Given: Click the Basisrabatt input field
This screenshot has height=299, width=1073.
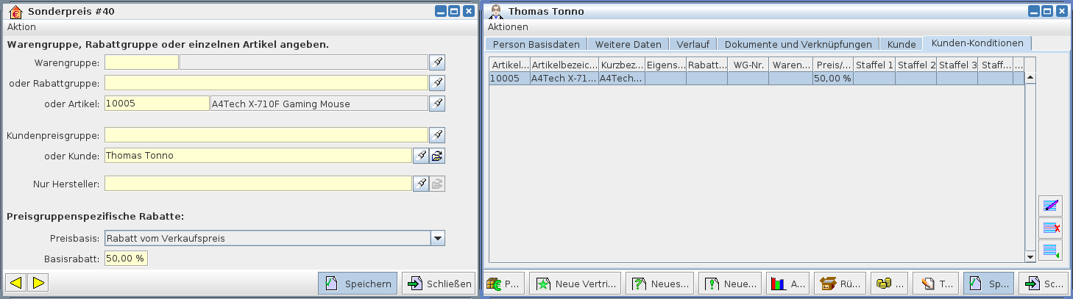Looking at the screenshot, I should [126, 259].
